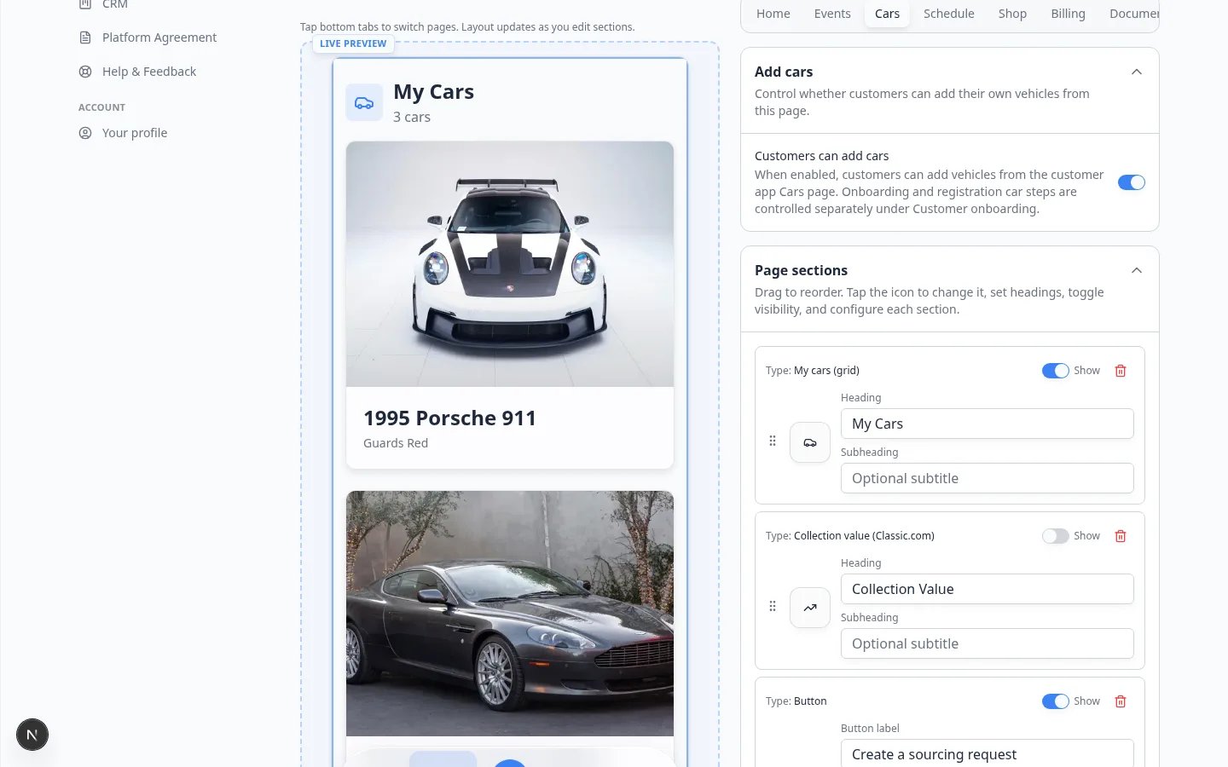Click the Collection Value subheading field

pyautogui.click(x=988, y=643)
